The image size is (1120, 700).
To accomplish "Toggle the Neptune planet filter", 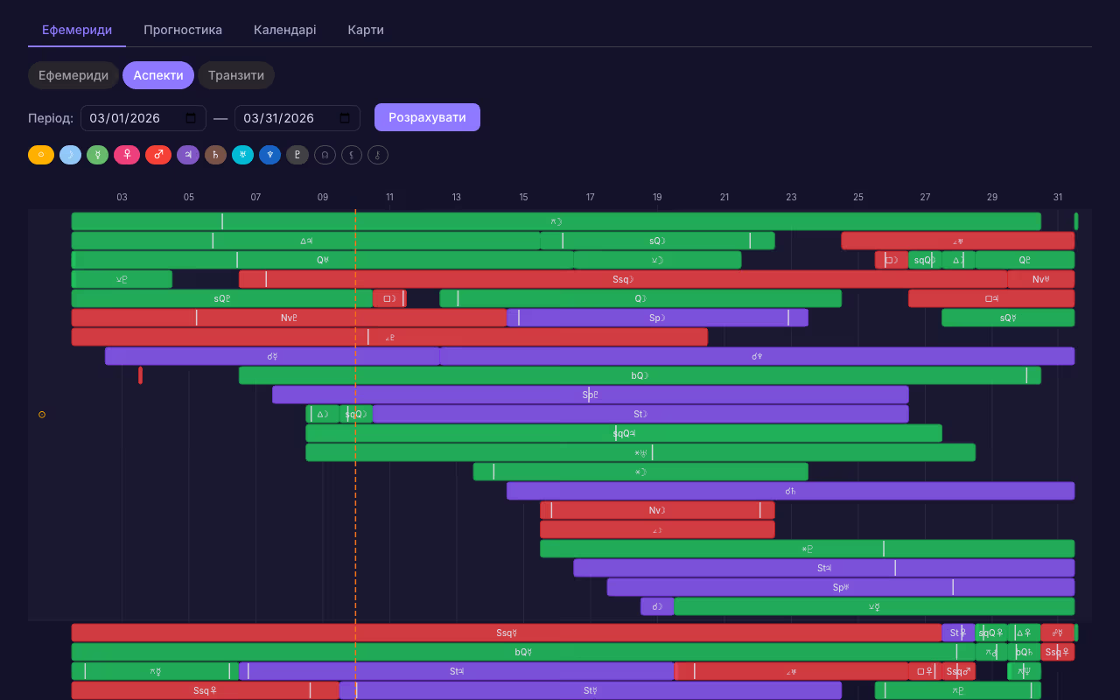I will pos(269,155).
